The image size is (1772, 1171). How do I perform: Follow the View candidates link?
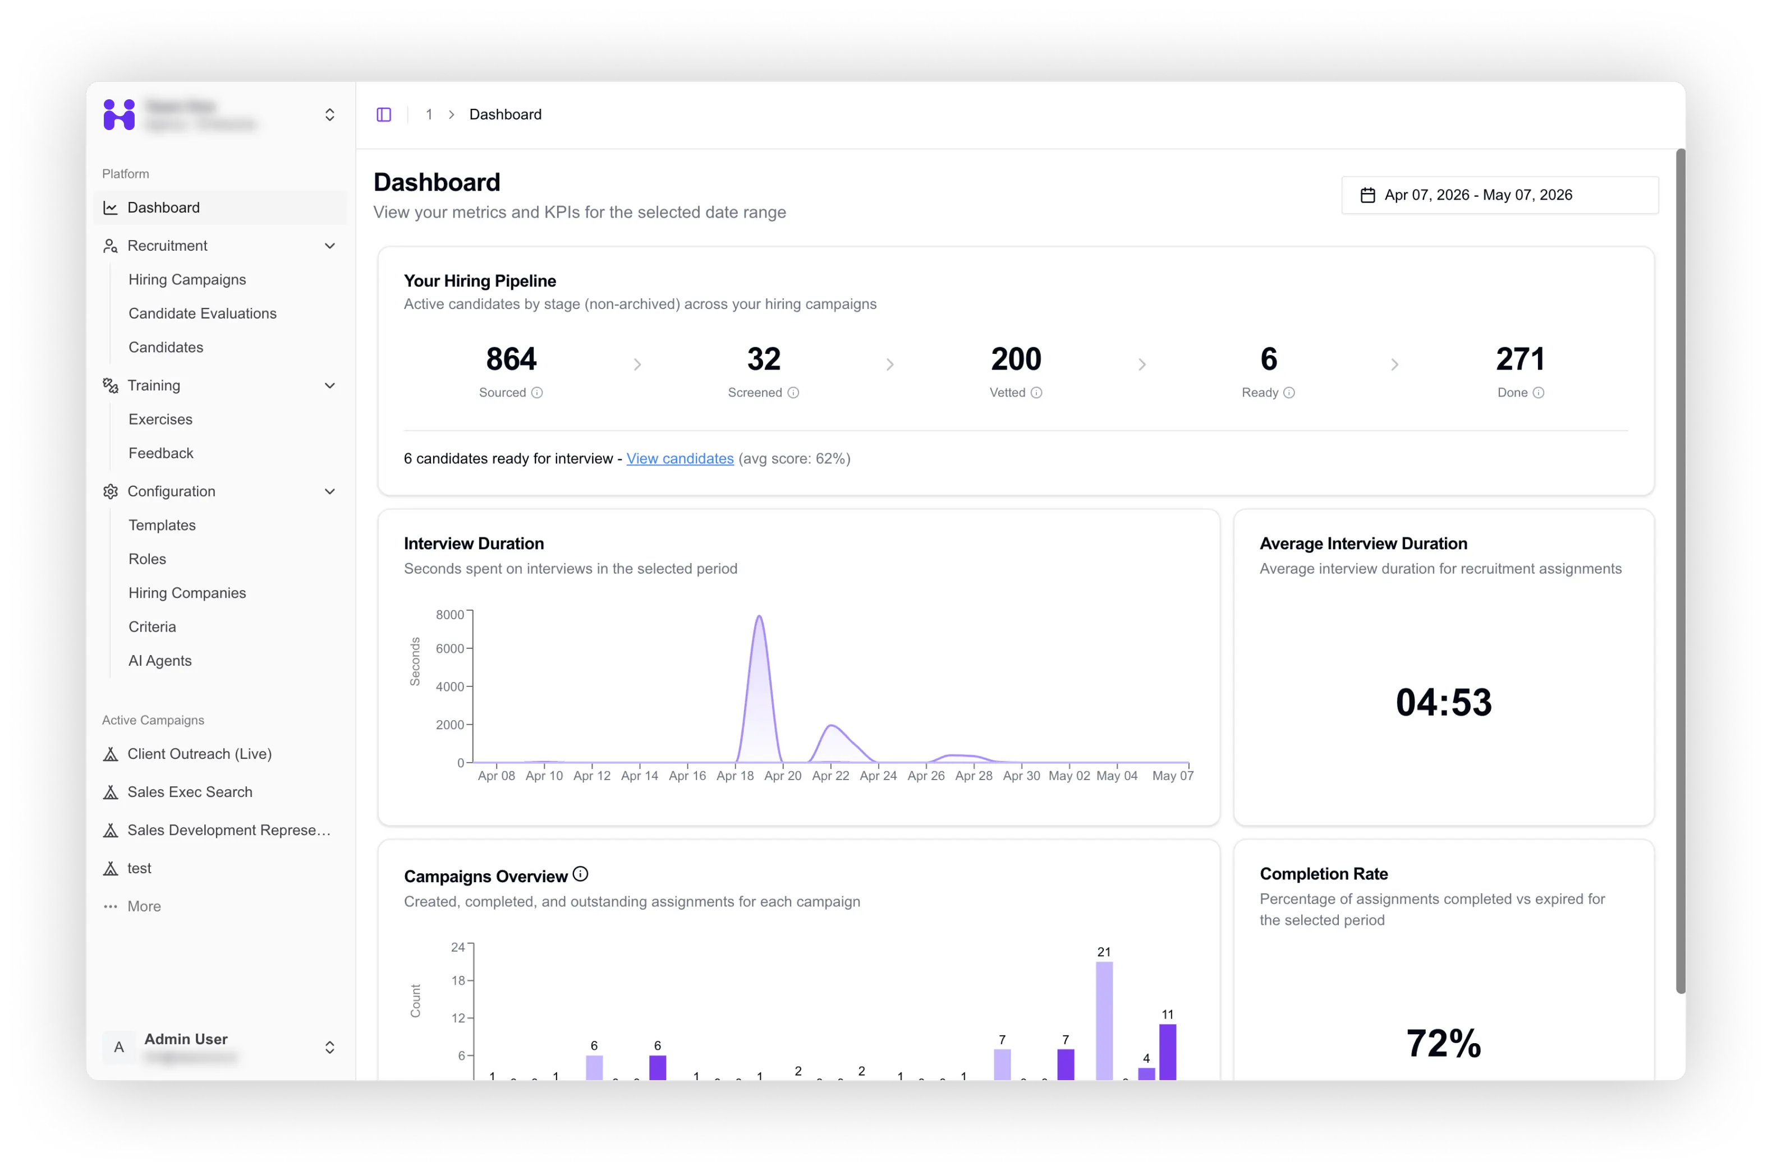[x=680, y=459]
